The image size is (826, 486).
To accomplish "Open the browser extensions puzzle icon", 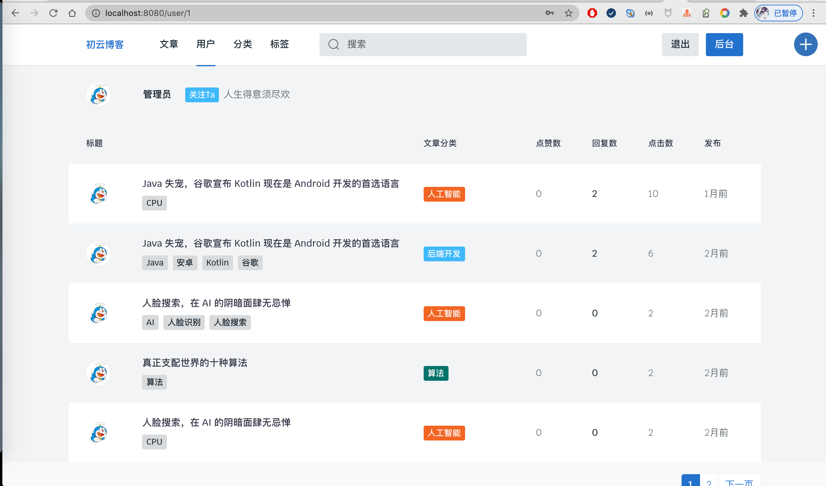I will tap(743, 13).
